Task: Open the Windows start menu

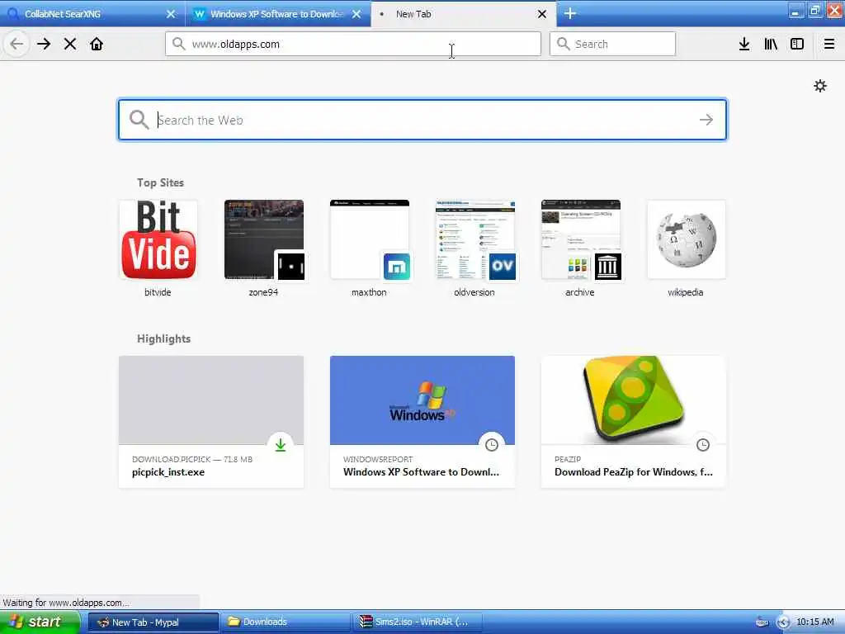Action: click(x=39, y=622)
